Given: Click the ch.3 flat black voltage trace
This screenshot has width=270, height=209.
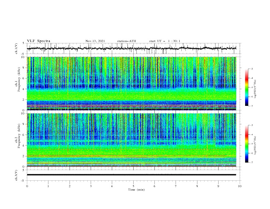Looking at the screenshot, I should [x=131, y=175].
